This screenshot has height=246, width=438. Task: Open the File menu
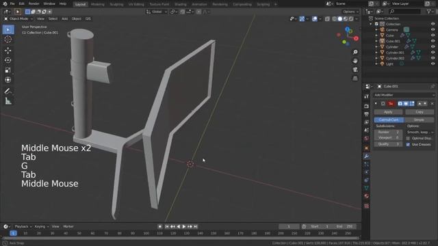pyautogui.click(x=12, y=4)
